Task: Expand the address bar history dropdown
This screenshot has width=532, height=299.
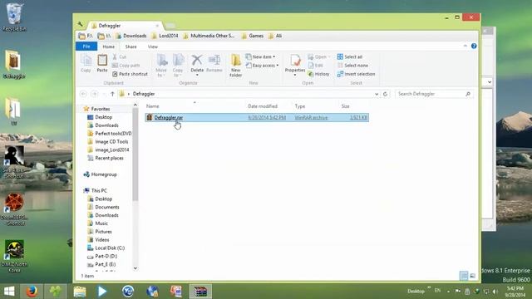Action: coord(377,94)
